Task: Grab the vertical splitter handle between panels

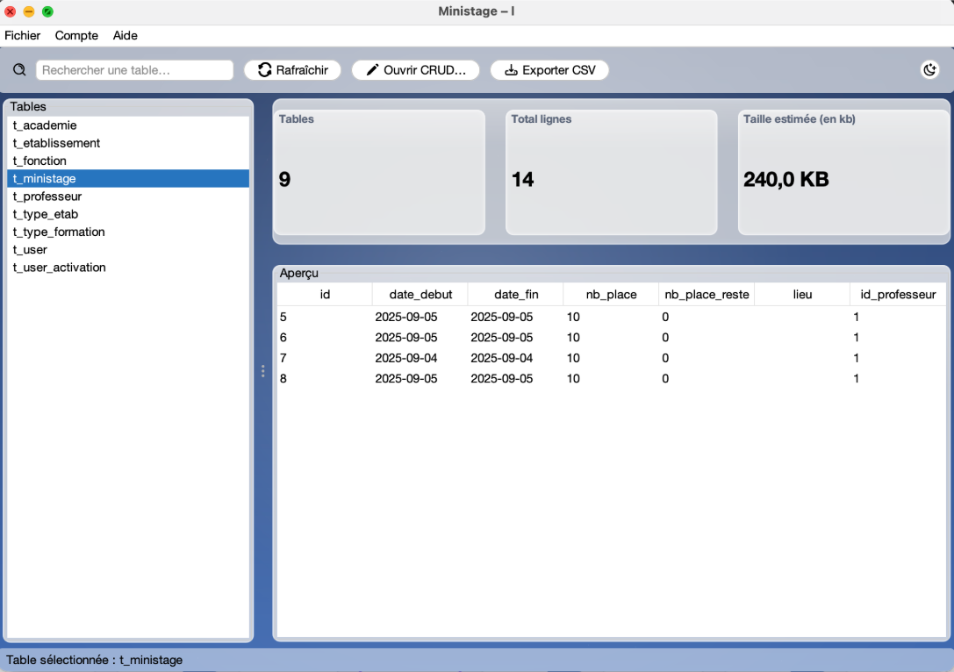Action: pyautogui.click(x=262, y=371)
